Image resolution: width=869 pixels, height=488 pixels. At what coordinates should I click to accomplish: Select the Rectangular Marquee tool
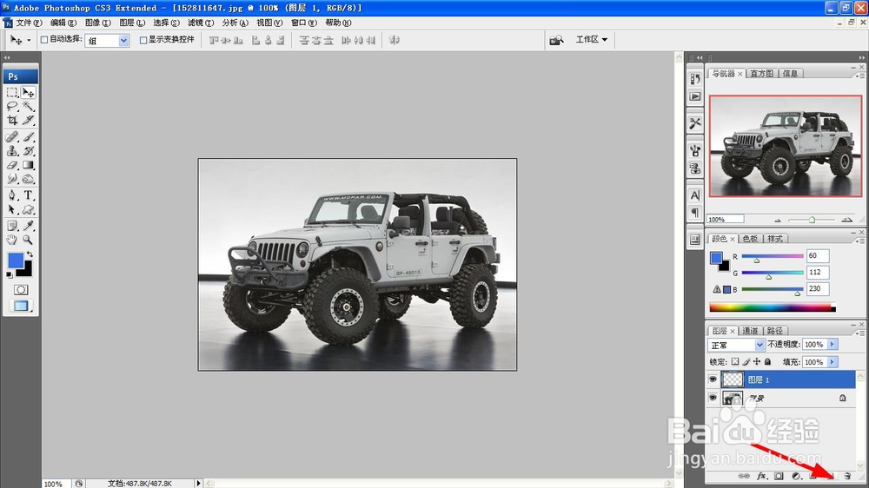click(x=12, y=93)
